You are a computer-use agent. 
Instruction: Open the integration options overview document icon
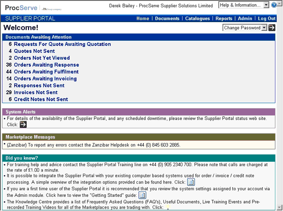[191, 182]
